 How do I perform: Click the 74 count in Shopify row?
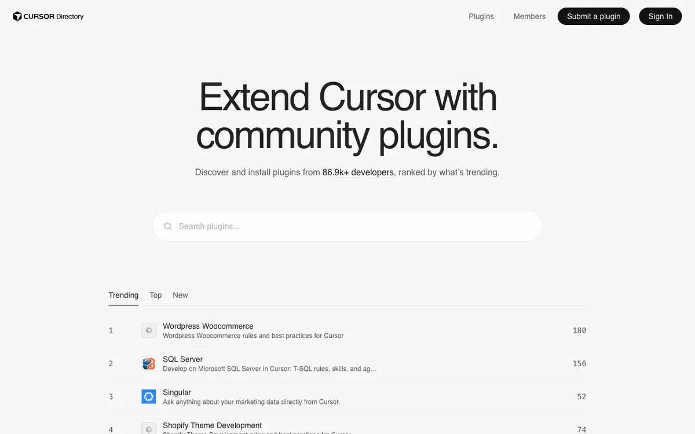click(x=581, y=429)
